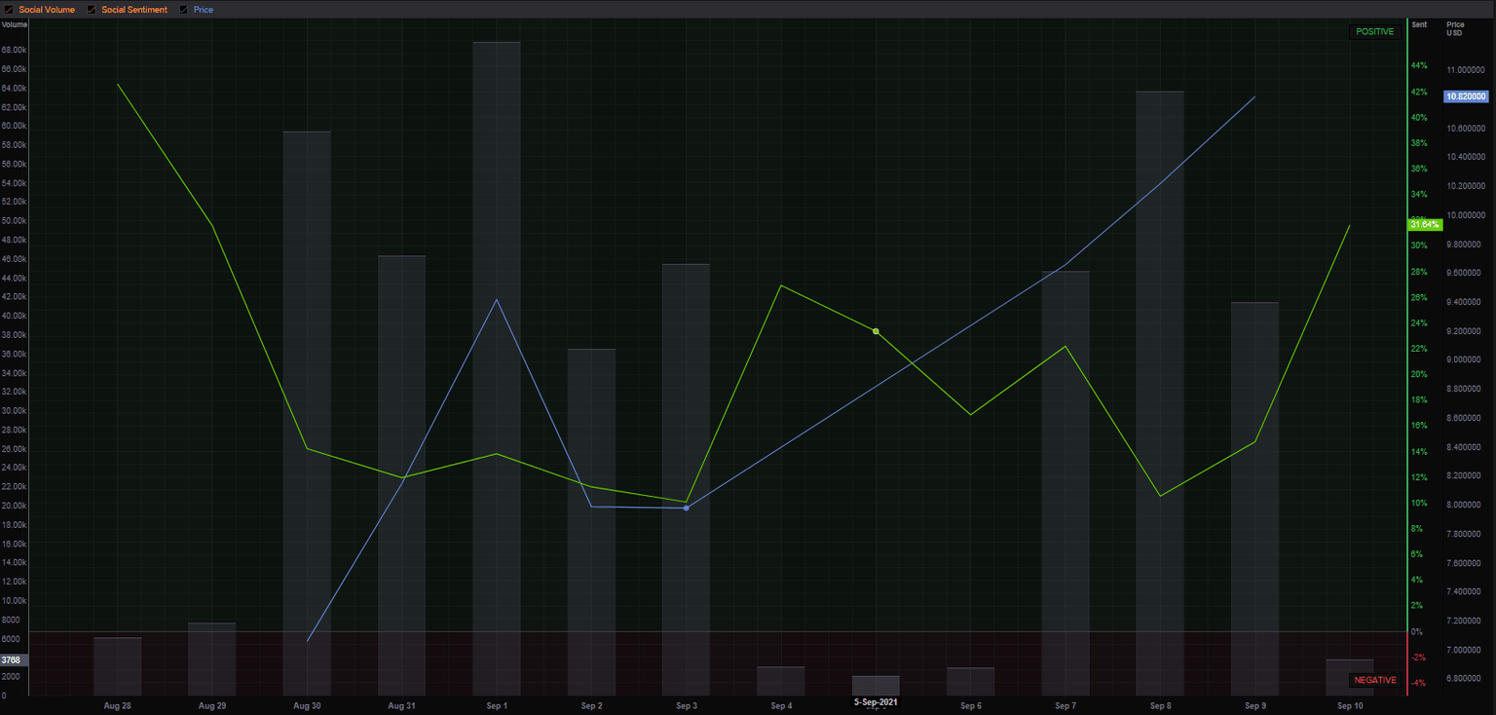Click the 8.000000 price axis tick
Image resolution: width=1496 pixels, height=715 pixels.
(x=1465, y=505)
